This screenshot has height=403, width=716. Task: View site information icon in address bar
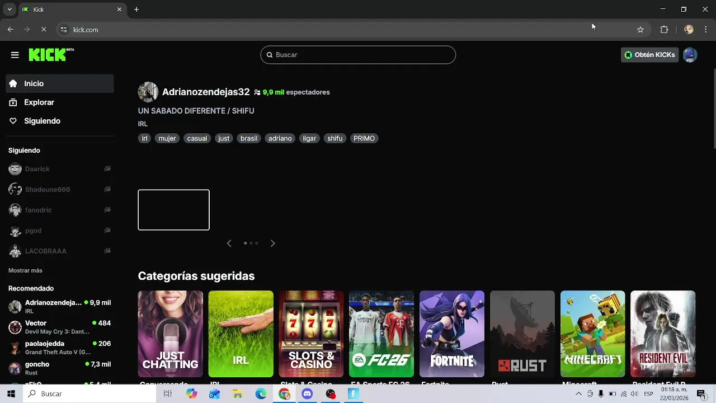64,30
